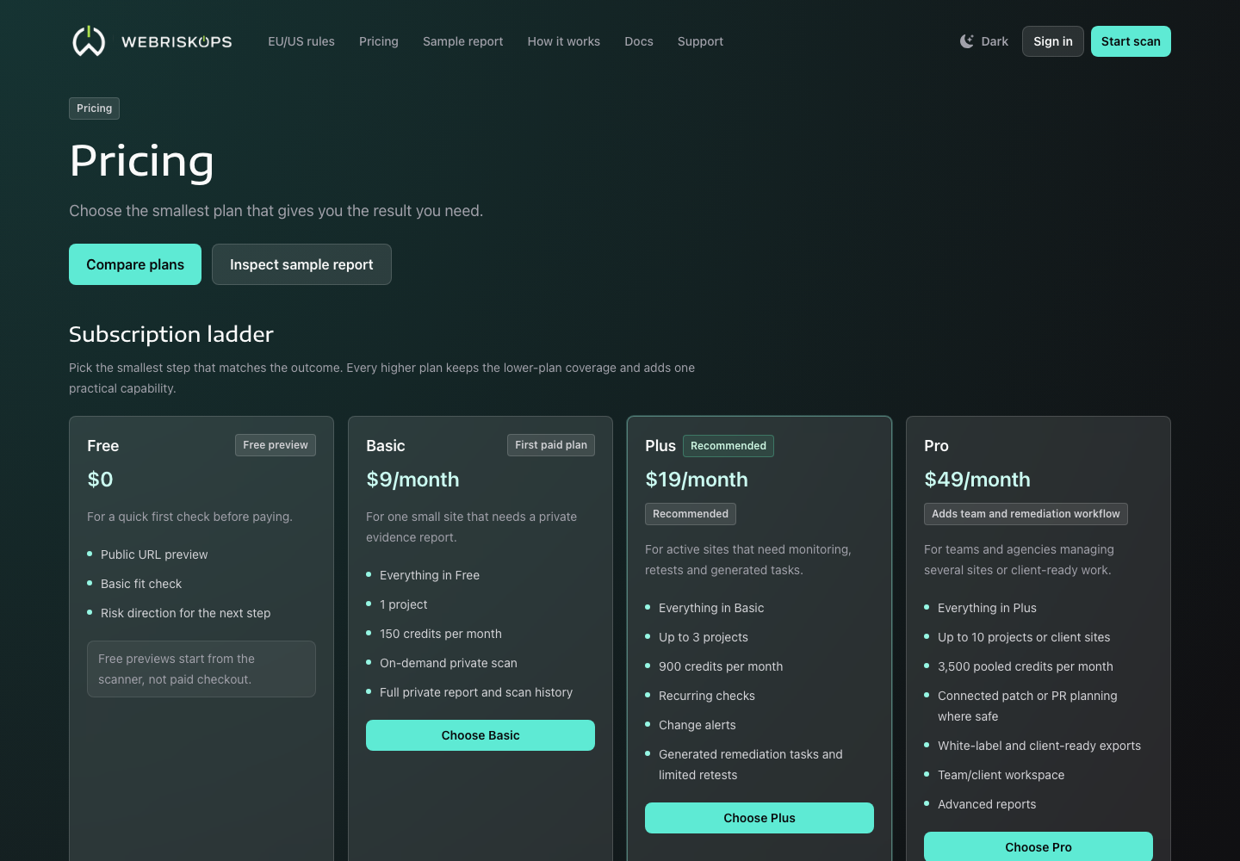Click the $49/month price text

pos(977,480)
